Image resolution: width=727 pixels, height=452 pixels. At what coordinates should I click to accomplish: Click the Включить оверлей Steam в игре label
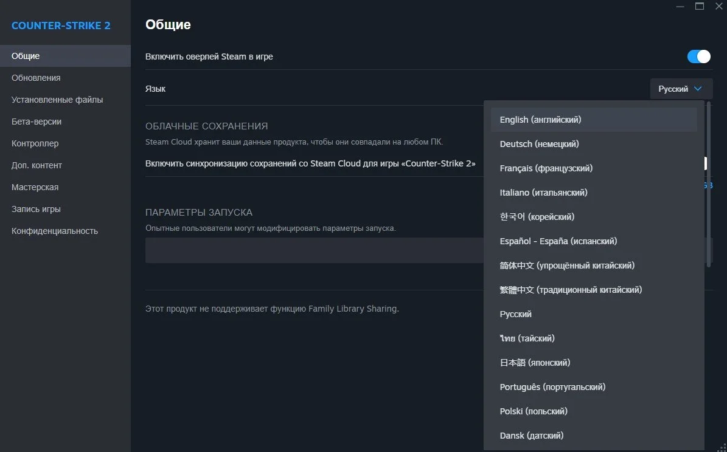pyautogui.click(x=209, y=56)
